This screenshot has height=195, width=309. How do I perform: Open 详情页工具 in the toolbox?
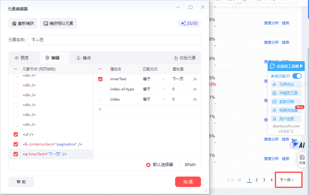286,93
